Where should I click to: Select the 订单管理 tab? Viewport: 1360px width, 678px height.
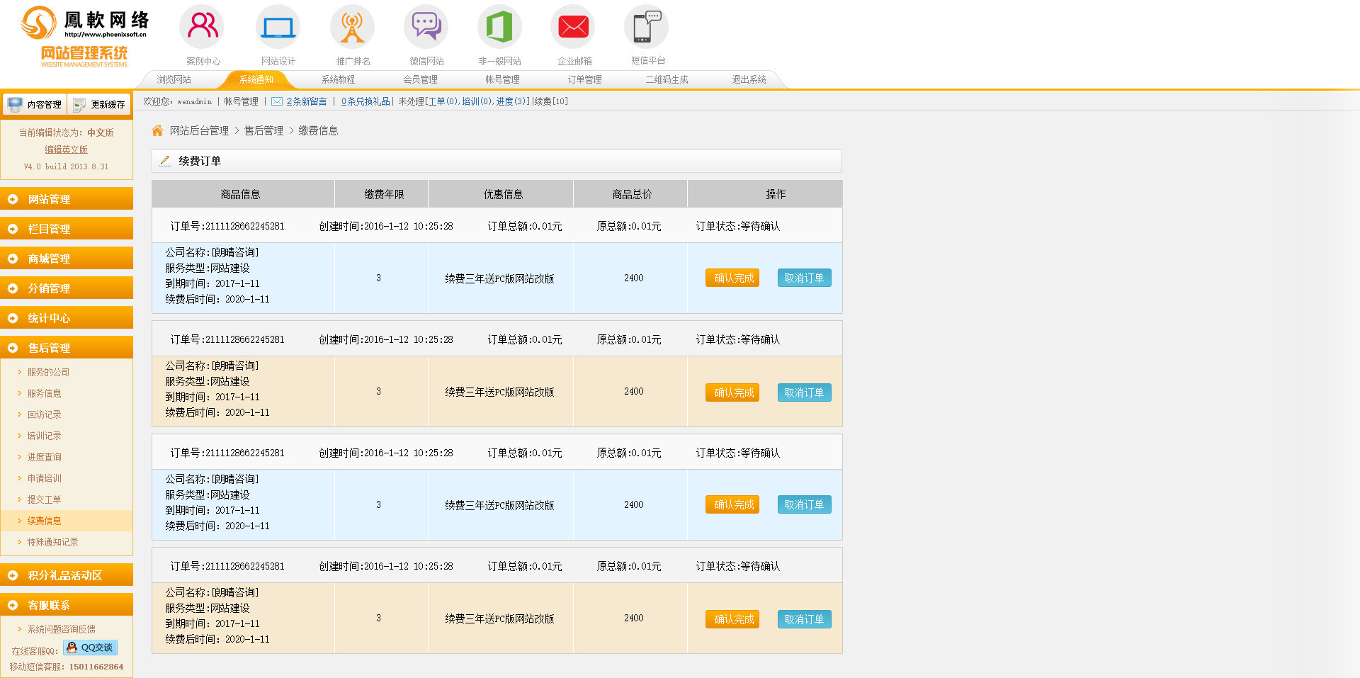pos(584,79)
